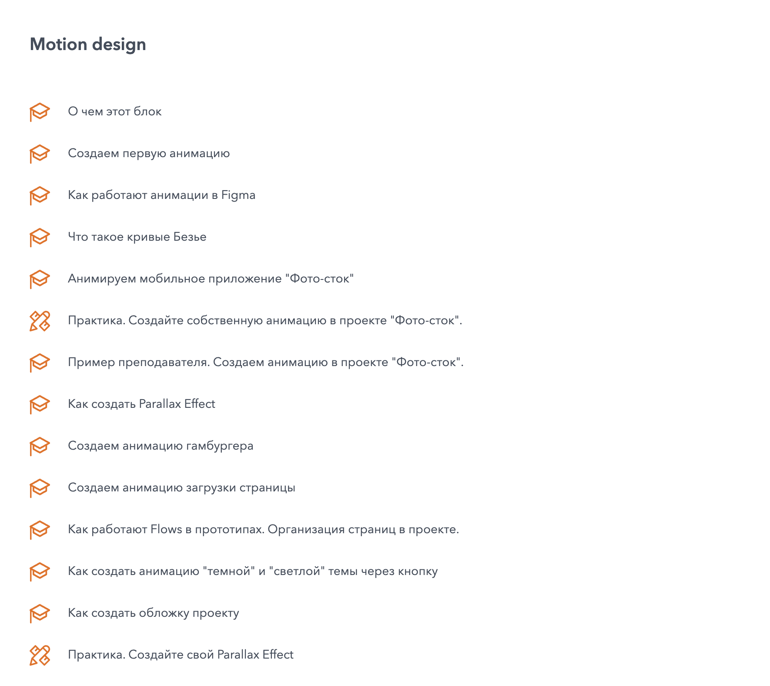The image size is (770, 686).
Task: Click cap icon beside Flows в прототипах lesson
Action: 40,530
